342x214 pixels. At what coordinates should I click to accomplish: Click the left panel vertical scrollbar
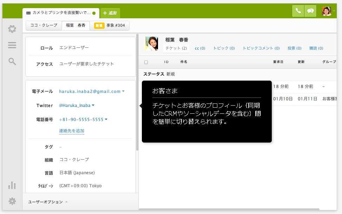[137, 92]
